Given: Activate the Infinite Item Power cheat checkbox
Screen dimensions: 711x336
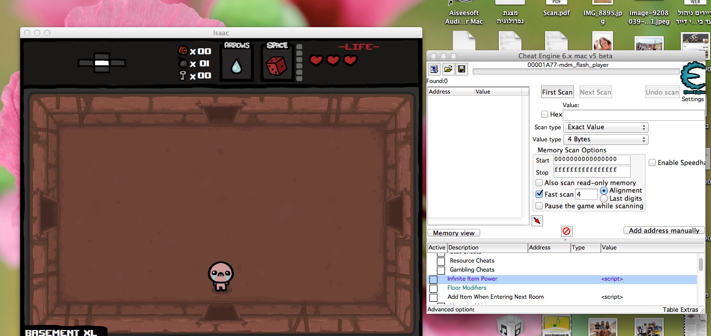Looking at the screenshot, I should [433, 279].
